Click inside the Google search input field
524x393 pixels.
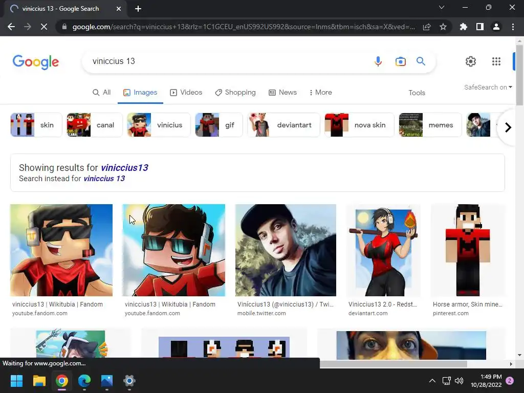pyautogui.click(x=227, y=61)
